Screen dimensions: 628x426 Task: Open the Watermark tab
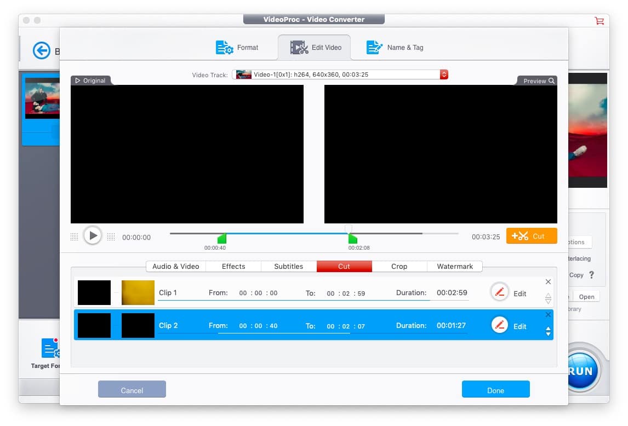tap(455, 266)
